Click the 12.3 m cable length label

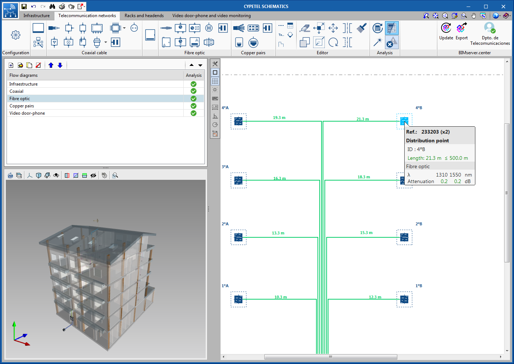click(x=375, y=297)
